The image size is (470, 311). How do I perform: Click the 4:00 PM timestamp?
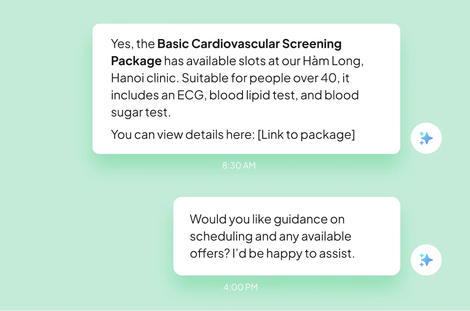[240, 288]
